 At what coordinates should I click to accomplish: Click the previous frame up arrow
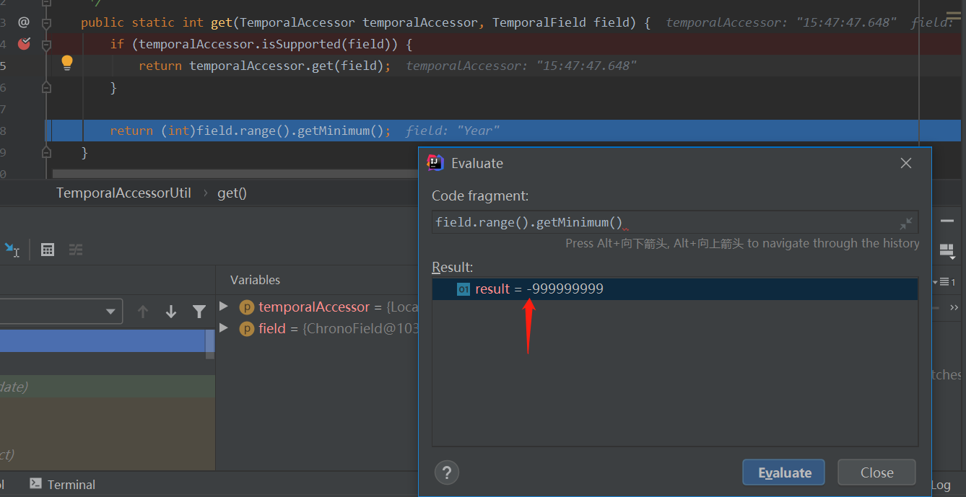pyautogui.click(x=143, y=312)
